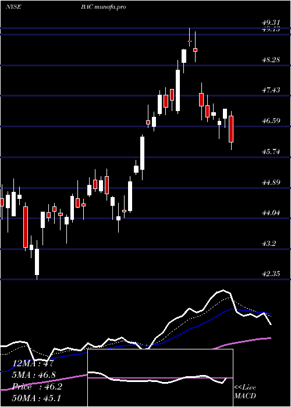Select the 44.89 price level label
Screen dimensions: 291x407
[x=271, y=182]
